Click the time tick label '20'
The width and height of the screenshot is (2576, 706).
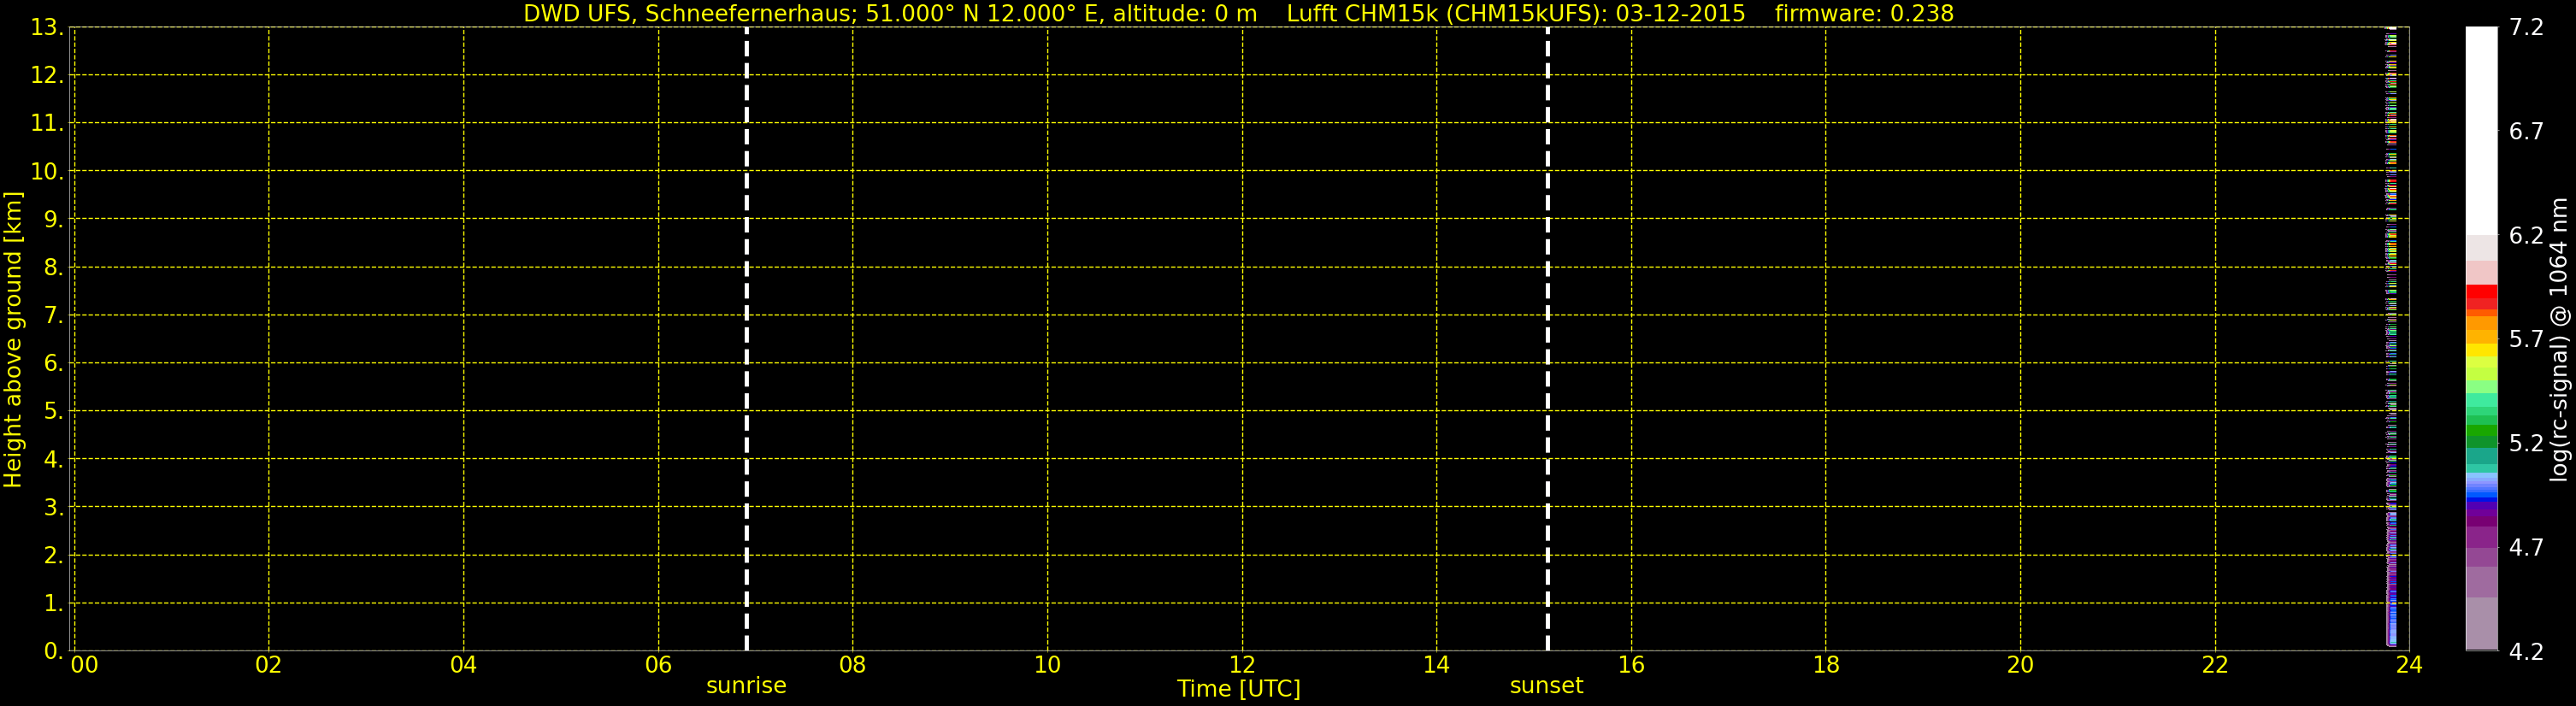point(2021,665)
